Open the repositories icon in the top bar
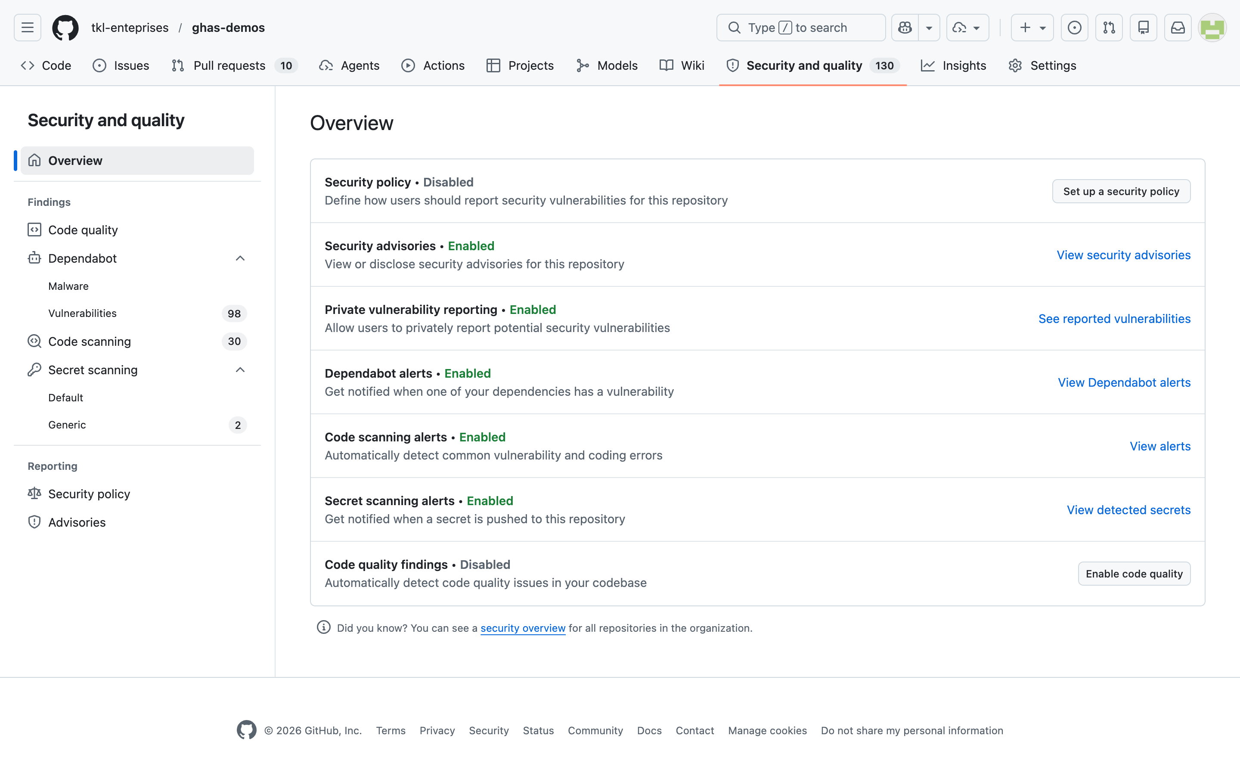1240x776 pixels. point(1144,28)
